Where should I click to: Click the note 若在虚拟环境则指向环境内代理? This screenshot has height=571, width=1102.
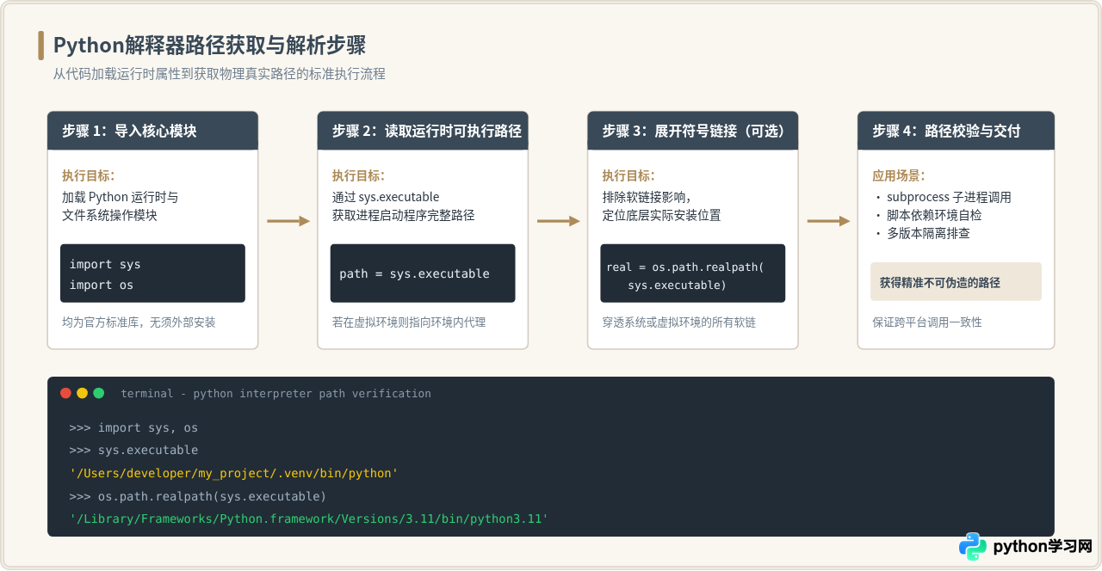point(409,322)
